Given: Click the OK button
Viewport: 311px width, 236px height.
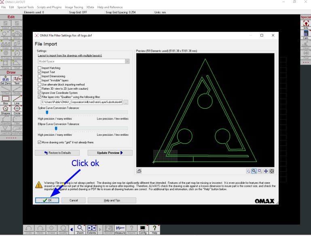Looking at the screenshot, I should pyautogui.click(x=47, y=200).
